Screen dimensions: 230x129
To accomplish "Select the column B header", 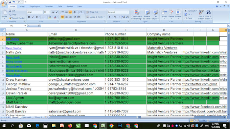I will (76, 30).
